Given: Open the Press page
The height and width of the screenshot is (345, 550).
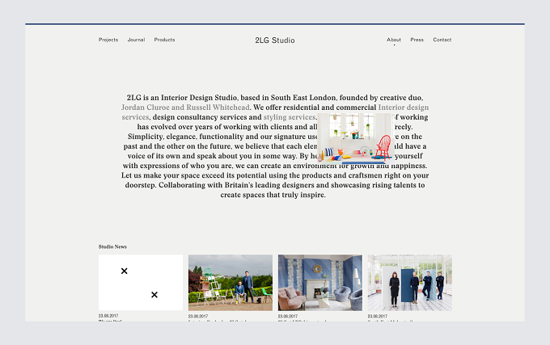Looking at the screenshot, I should coord(417,40).
